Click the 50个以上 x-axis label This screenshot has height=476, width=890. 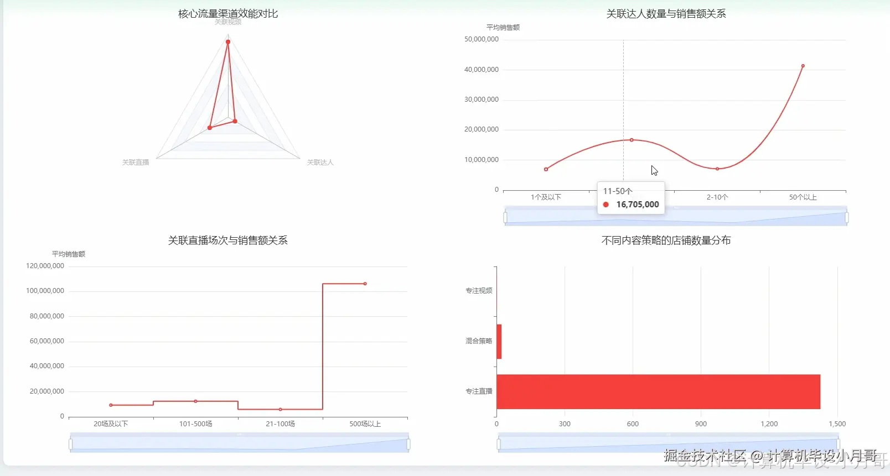pos(803,197)
